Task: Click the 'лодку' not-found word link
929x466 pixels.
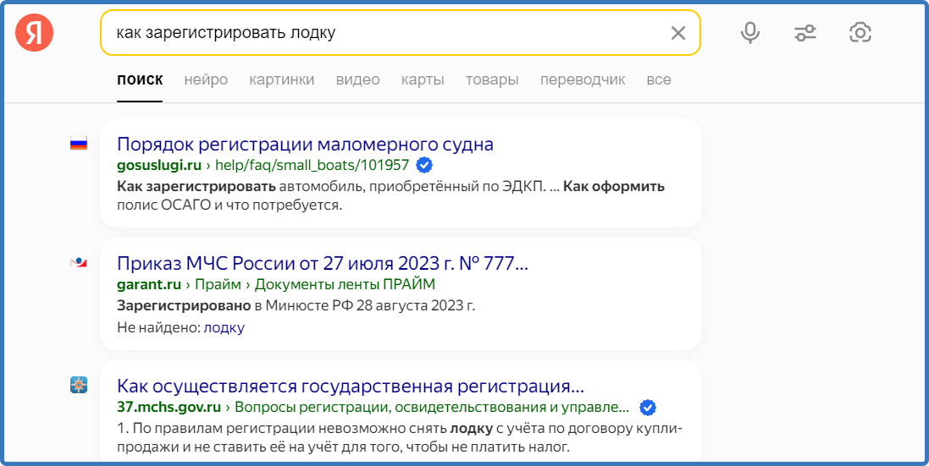Action: [x=224, y=327]
